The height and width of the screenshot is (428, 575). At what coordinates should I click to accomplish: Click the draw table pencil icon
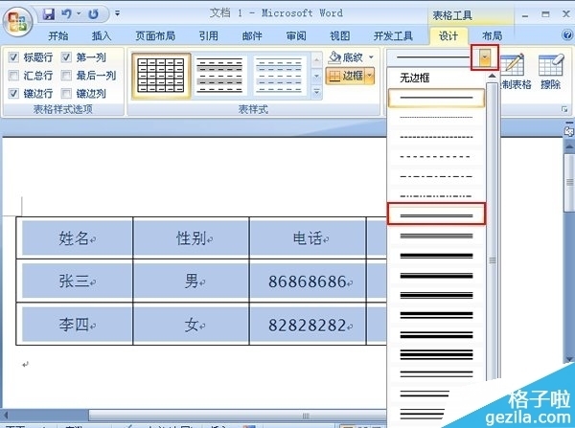tap(513, 64)
